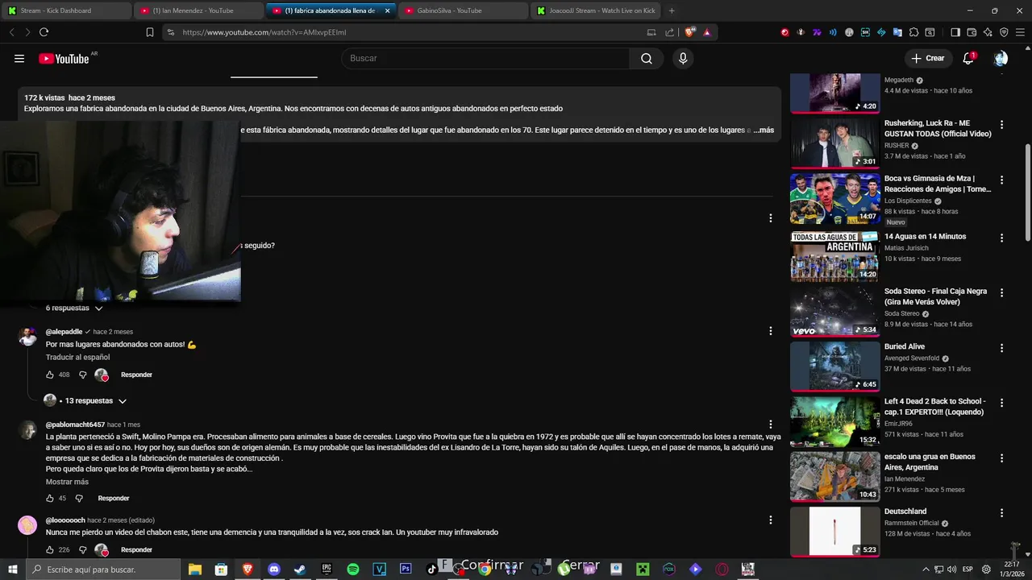The height and width of the screenshot is (580, 1032).
Task: Reload the page in the browser
Action: (44, 32)
